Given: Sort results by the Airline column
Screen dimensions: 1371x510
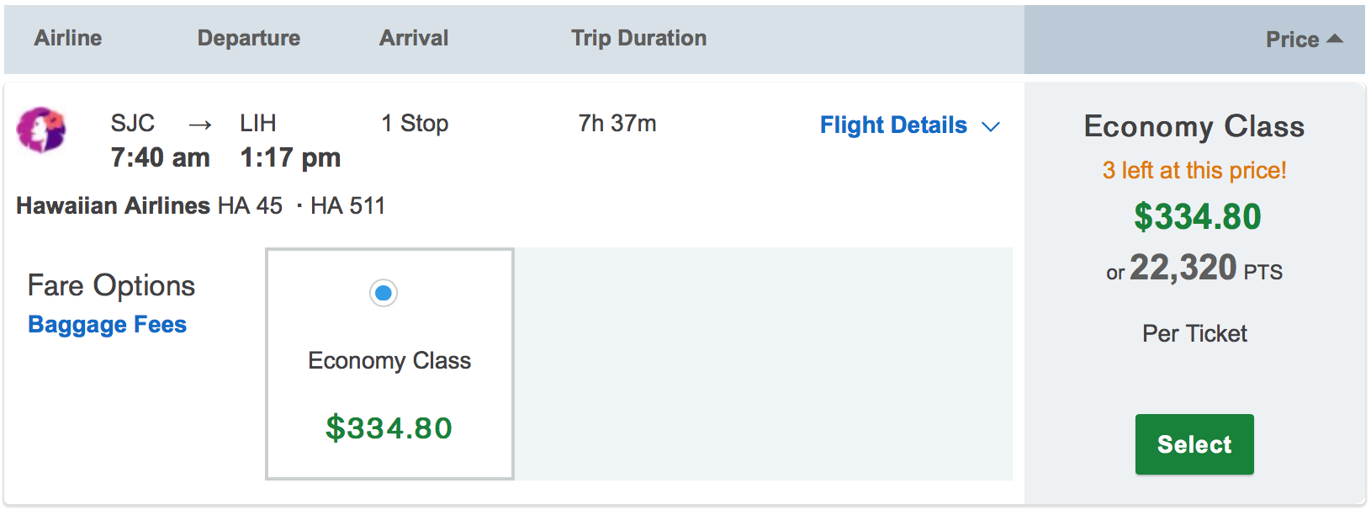Looking at the screenshot, I should (x=68, y=38).
